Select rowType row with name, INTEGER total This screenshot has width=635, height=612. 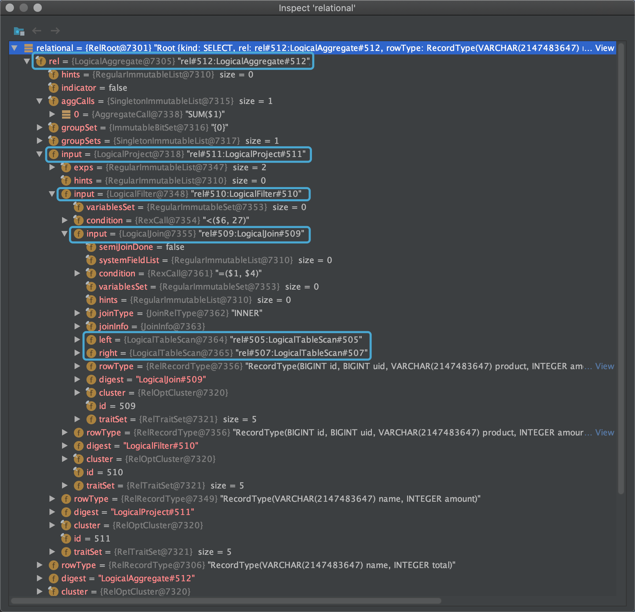click(313, 565)
